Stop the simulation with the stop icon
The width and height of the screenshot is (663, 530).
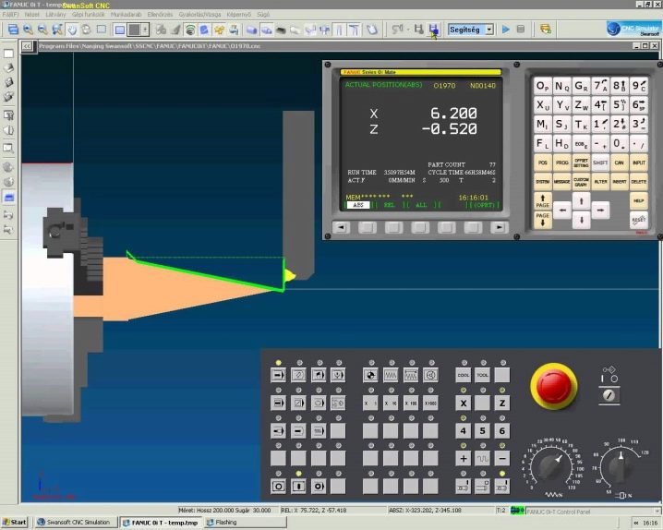(x=521, y=30)
